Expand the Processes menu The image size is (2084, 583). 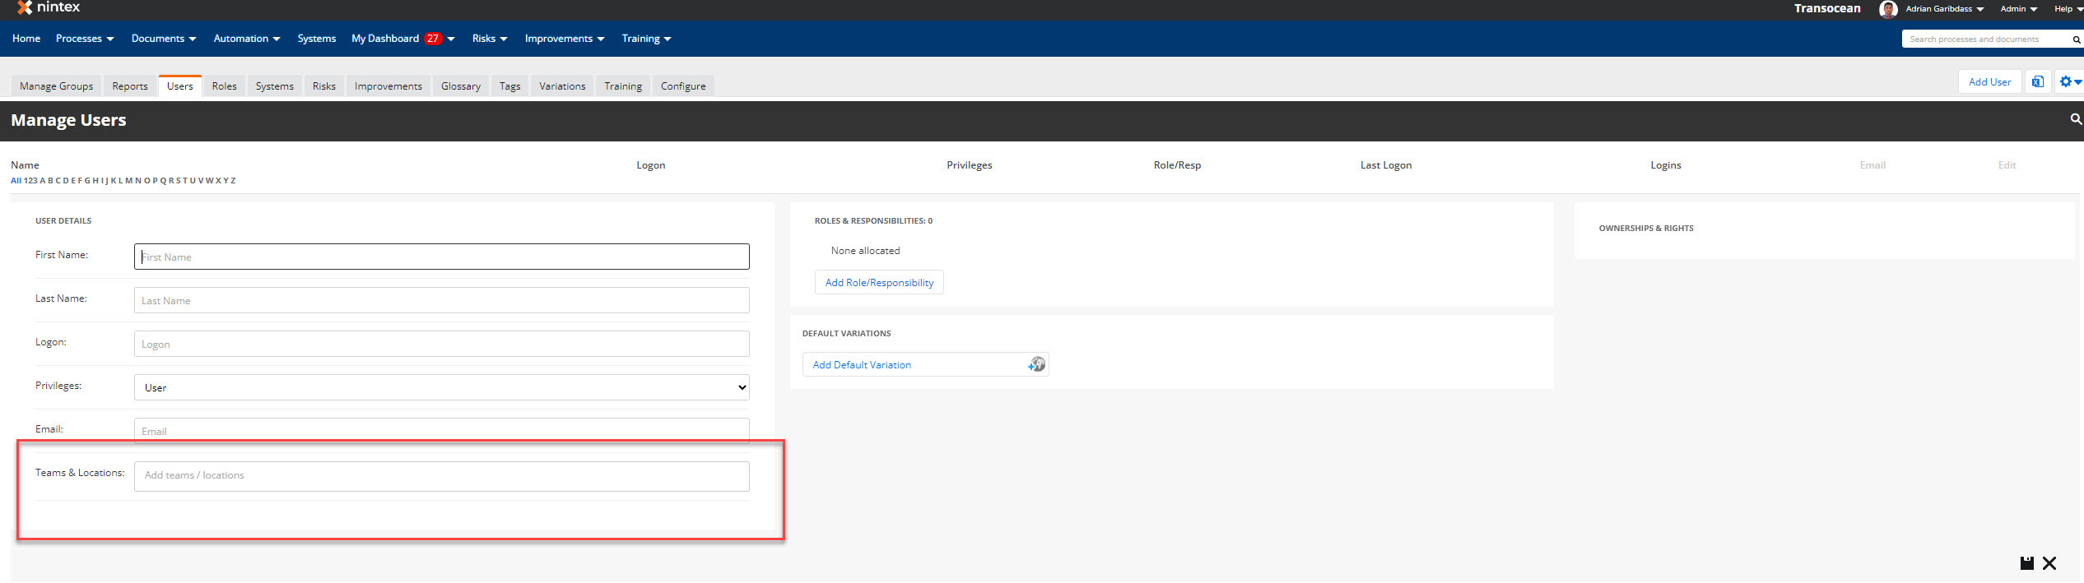[x=84, y=39]
